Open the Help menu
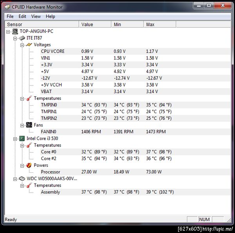Image resolution: width=235 pixels, height=233 pixels. point(51,16)
